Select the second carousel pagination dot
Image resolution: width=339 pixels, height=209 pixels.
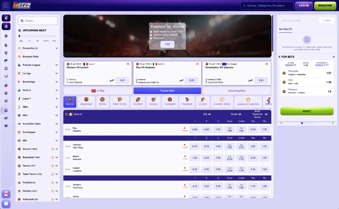(304, 123)
